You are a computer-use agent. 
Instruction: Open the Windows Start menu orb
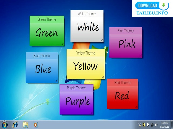tap(5, 125)
